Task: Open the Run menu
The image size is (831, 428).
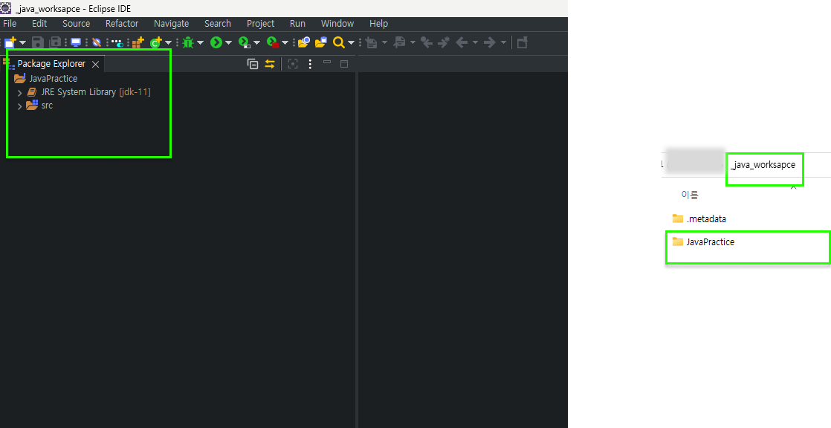Action: click(297, 23)
